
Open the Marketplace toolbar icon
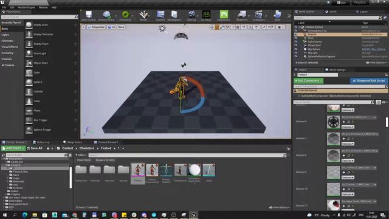click(x=174, y=15)
